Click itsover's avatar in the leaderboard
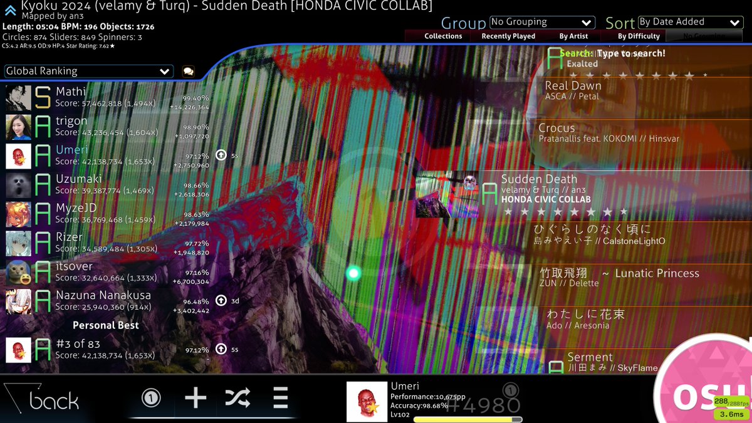The height and width of the screenshot is (423, 752). [x=18, y=273]
